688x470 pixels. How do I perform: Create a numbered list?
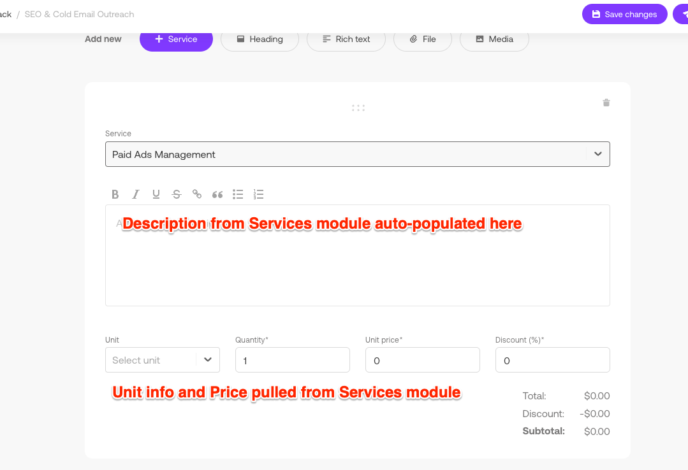[x=258, y=194]
